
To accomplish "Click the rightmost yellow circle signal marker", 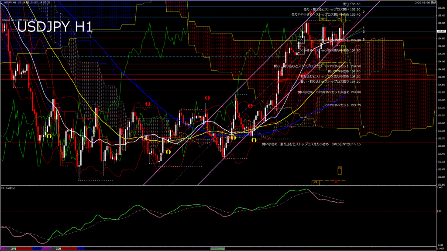I will [x=254, y=140].
